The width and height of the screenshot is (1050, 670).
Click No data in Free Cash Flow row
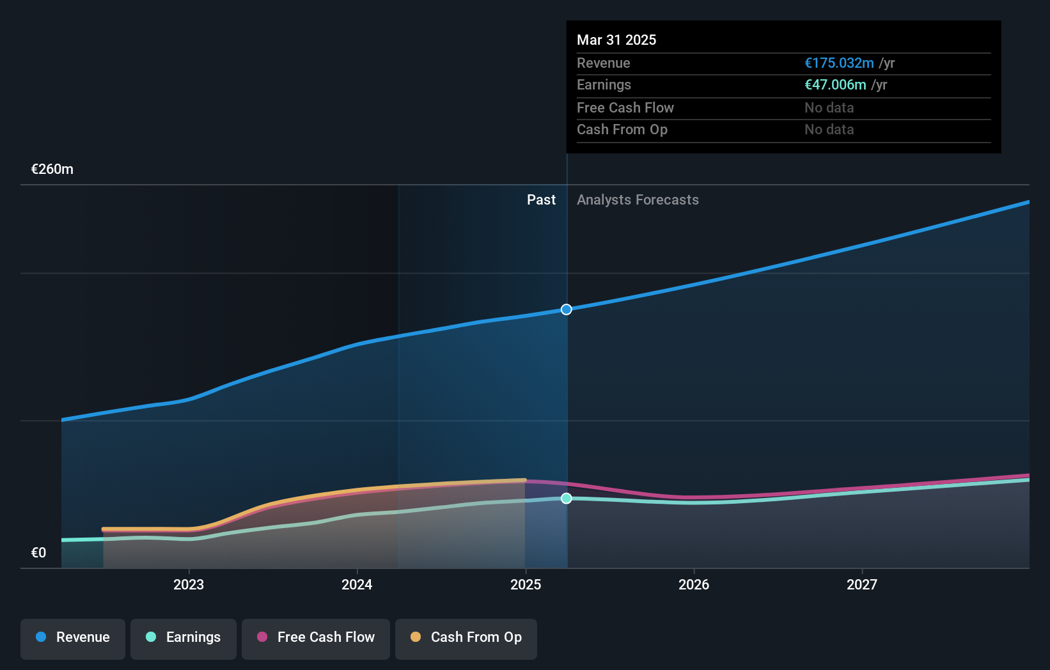(829, 107)
